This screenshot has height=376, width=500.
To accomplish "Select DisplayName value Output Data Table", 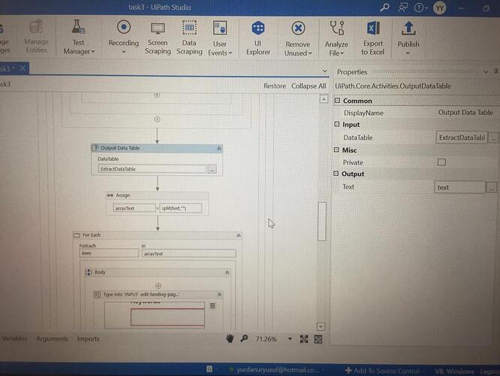I will point(465,113).
